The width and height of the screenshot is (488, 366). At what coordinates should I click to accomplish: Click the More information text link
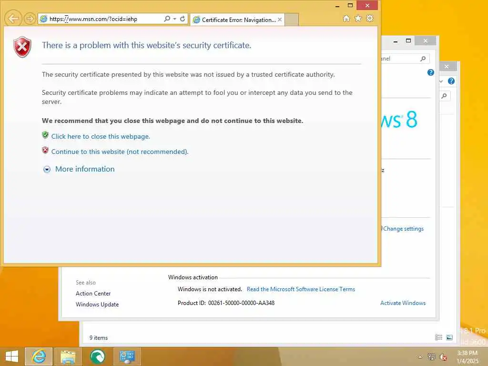pyautogui.click(x=85, y=169)
